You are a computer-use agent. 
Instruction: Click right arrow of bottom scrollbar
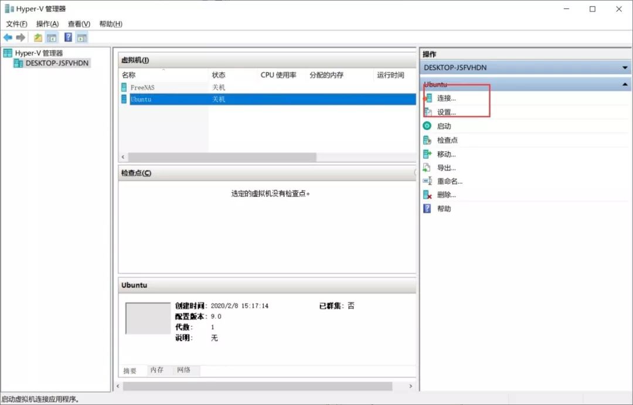click(410, 386)
